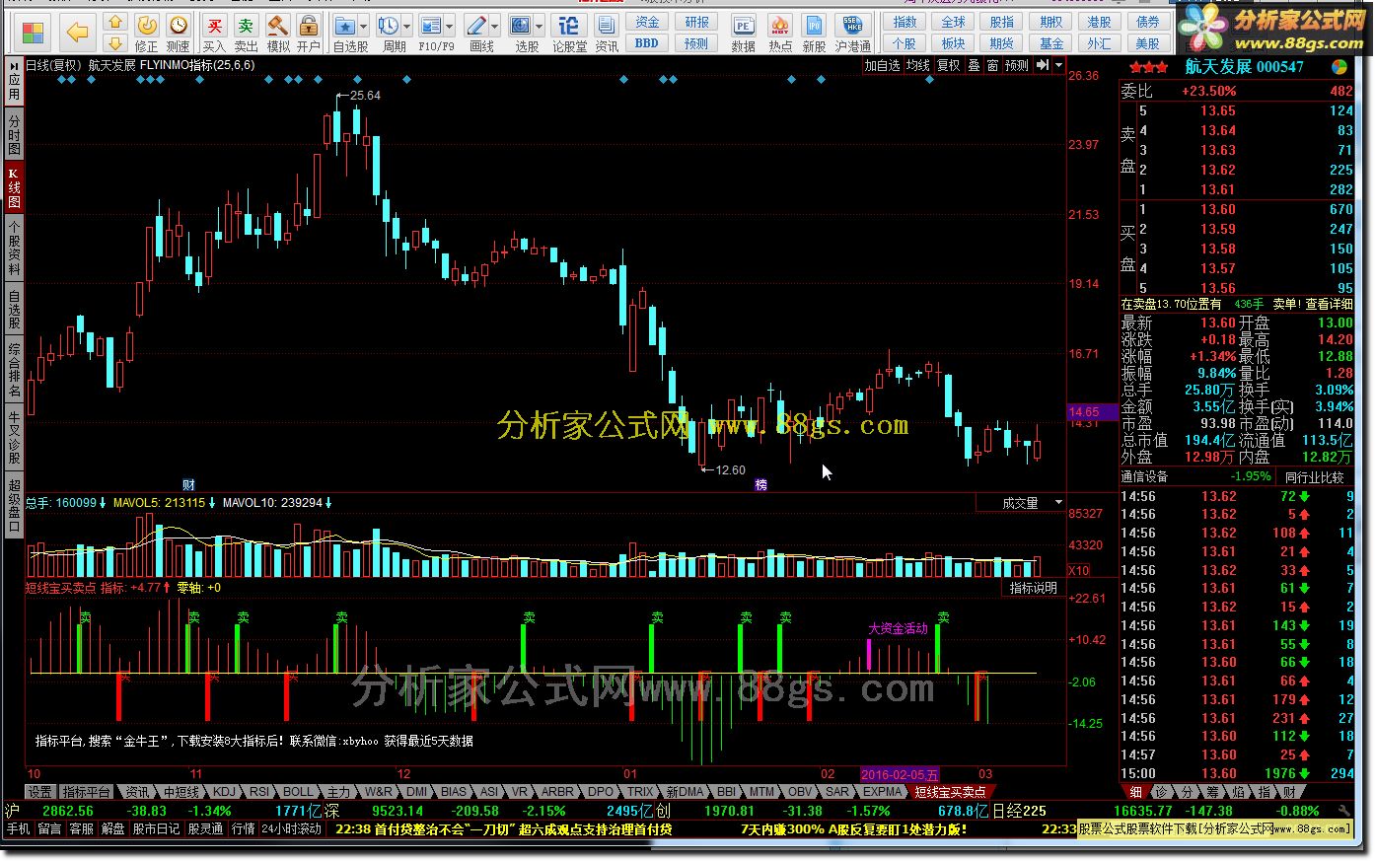This screenshot has width=1375, height=861.
Task: Click the 同行业比较 industry comparison link
Action: (1314, 476)
